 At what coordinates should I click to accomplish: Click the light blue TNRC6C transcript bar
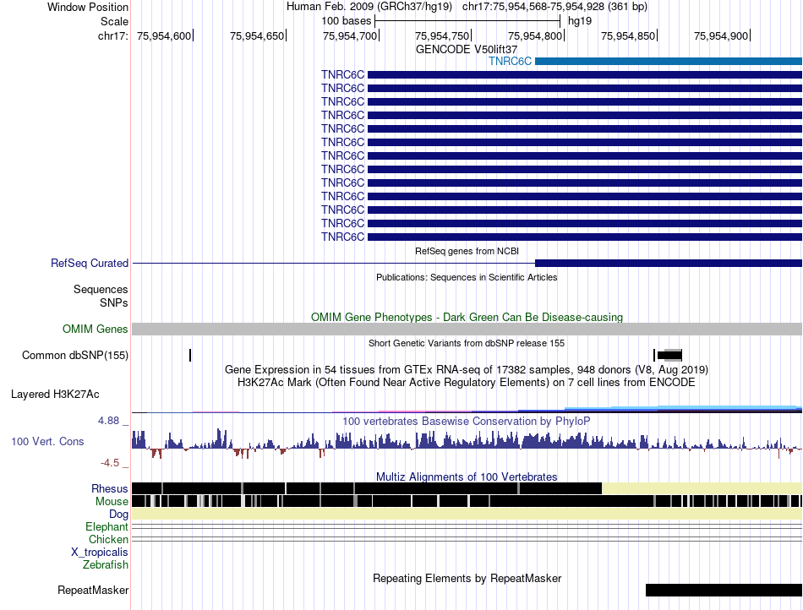[669, 62]
